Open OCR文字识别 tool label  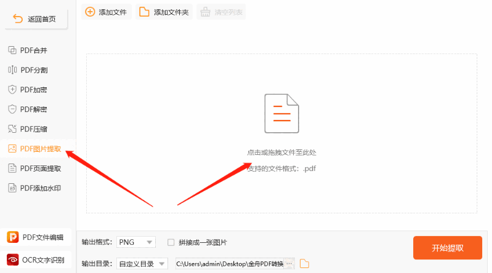pos(43,260)
